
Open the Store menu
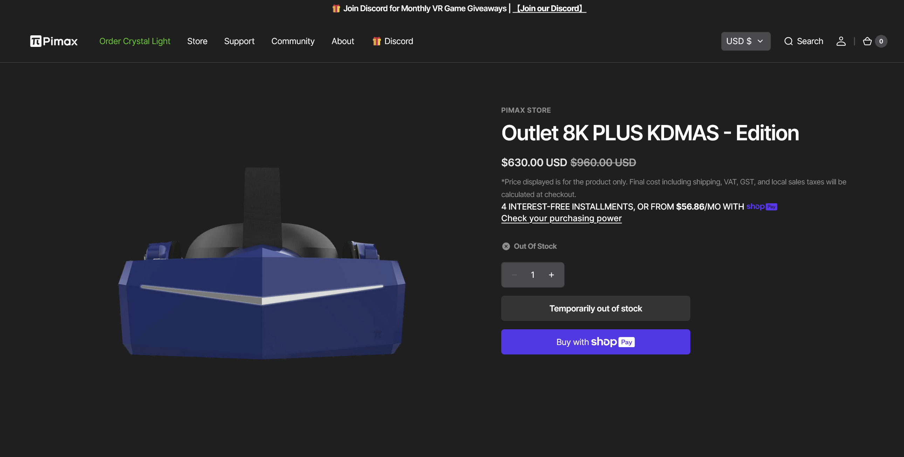pos(197,41)
